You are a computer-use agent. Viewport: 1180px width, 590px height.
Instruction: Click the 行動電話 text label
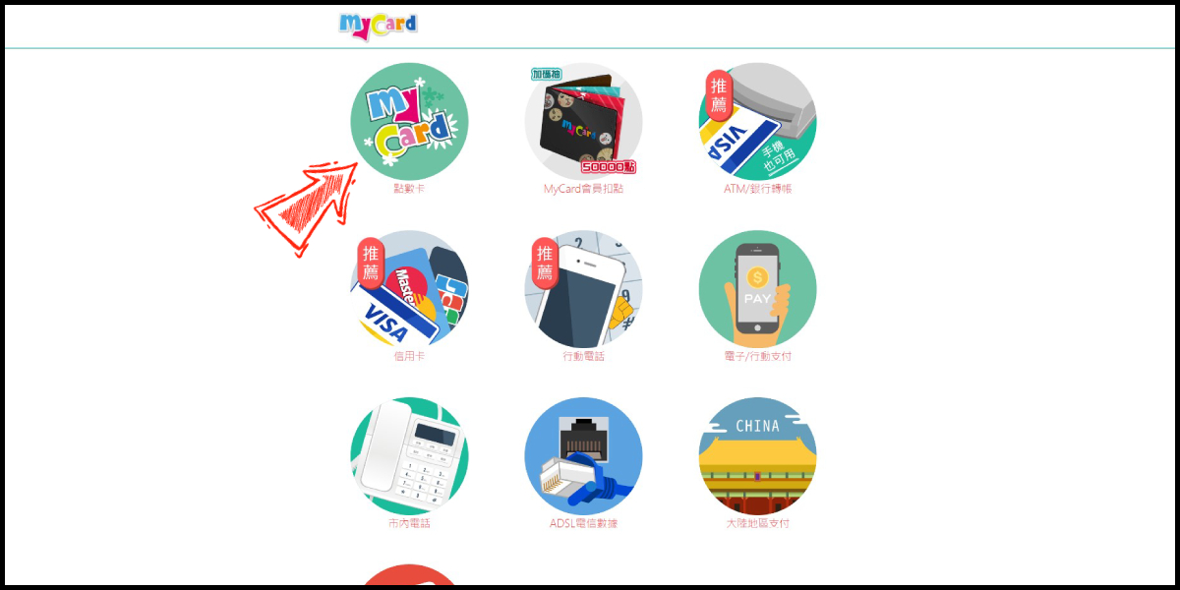tap(583, 356)
